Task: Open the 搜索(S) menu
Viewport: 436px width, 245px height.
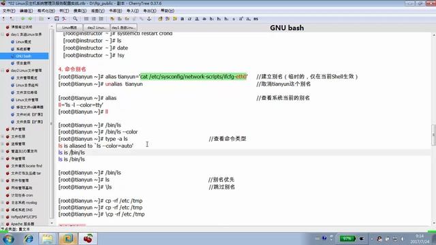Action: point(80,11)
